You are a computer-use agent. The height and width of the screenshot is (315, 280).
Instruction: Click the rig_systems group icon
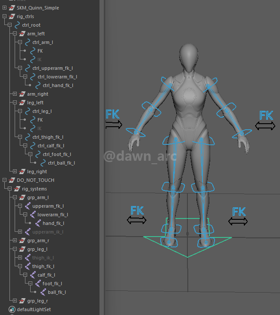(x=17, y=189)
